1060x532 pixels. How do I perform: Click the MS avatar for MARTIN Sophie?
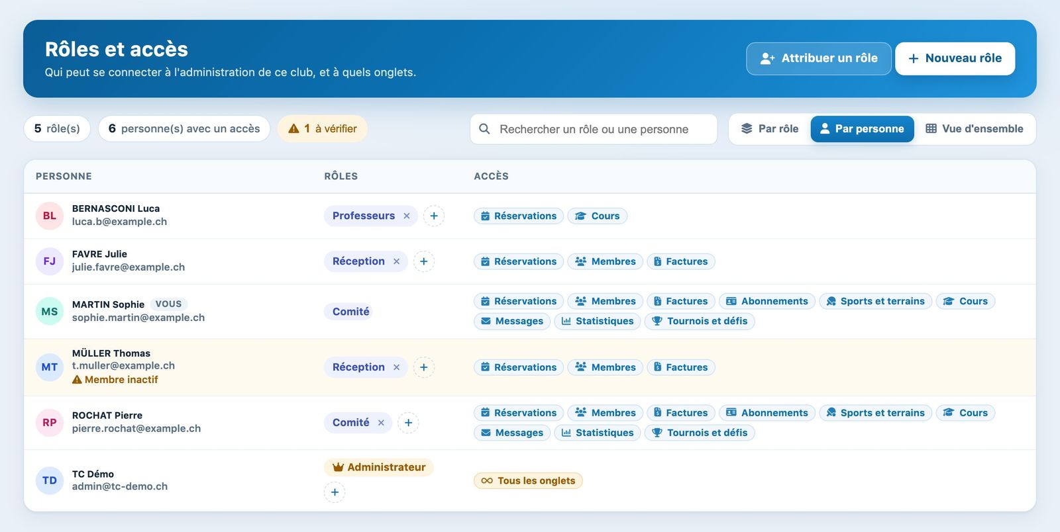50,312
